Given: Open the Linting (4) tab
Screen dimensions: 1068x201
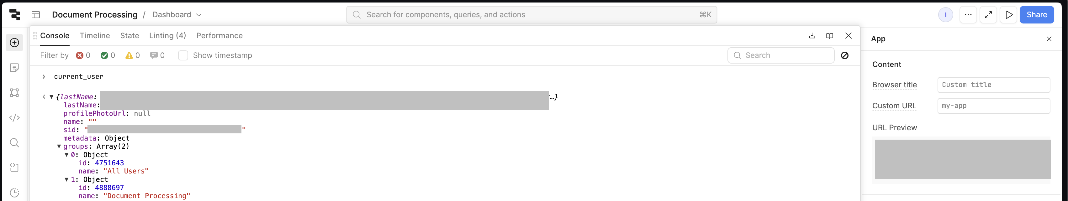Looking at the screenshot, I should point(167,36).
